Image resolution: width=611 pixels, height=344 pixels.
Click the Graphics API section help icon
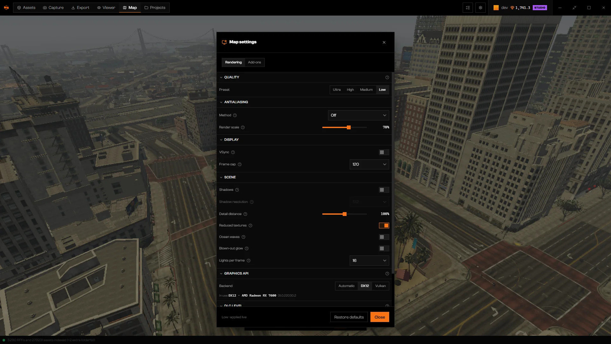[387, 274]
